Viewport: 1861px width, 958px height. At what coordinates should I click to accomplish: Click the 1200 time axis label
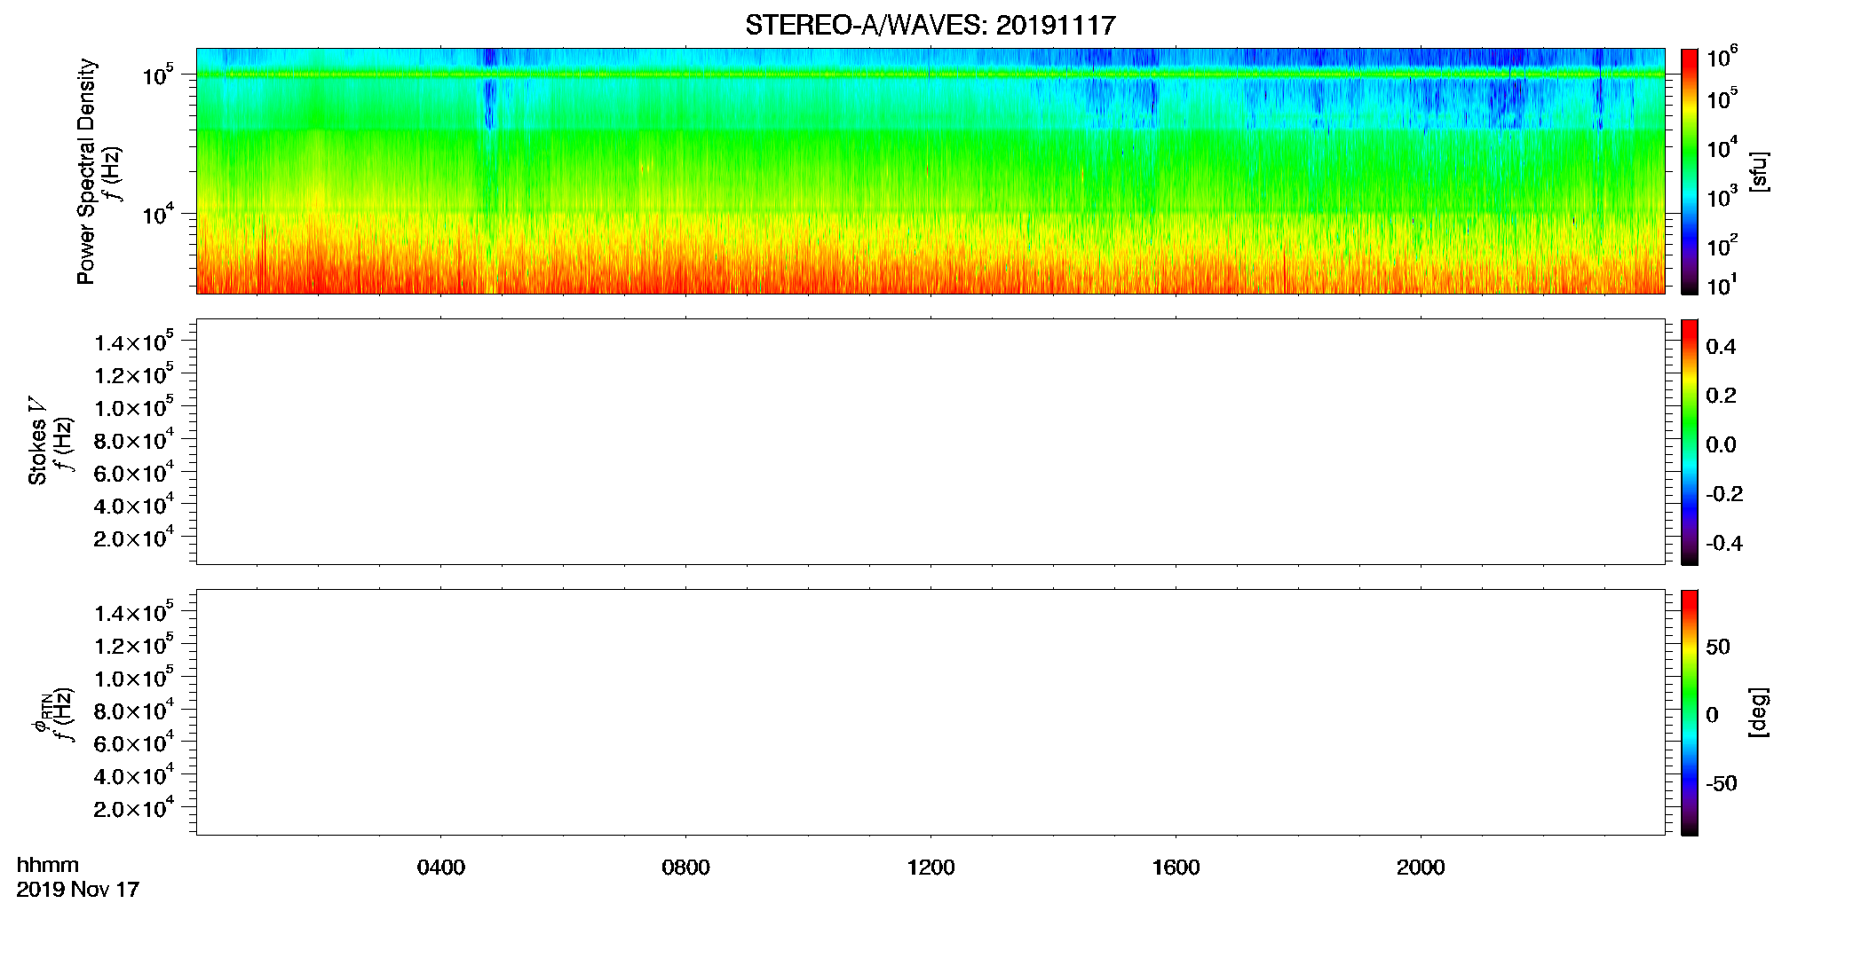[x=930, y=868]
